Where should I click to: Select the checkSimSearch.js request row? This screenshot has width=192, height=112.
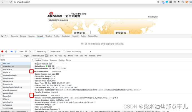(x=15, y=90)
